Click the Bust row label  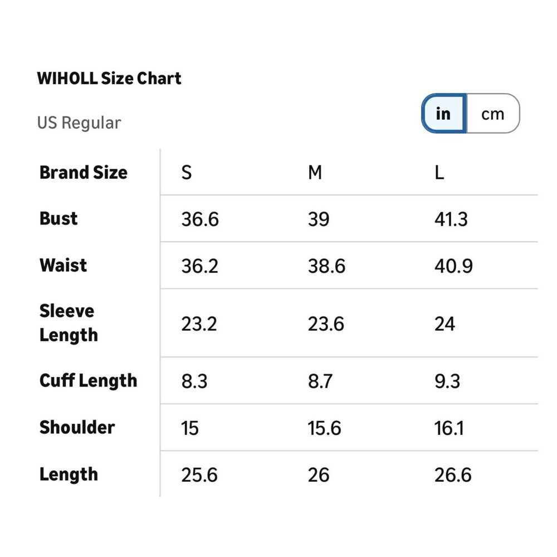(58, 219)
